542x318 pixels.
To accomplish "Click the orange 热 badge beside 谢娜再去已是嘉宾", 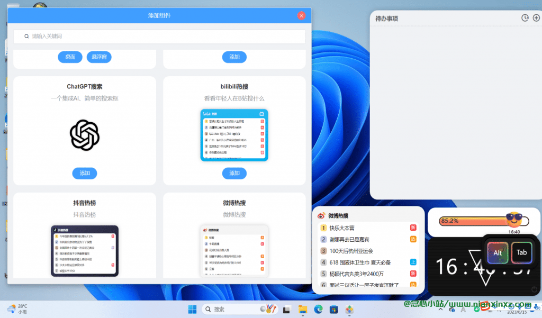I will click(413, 239).
